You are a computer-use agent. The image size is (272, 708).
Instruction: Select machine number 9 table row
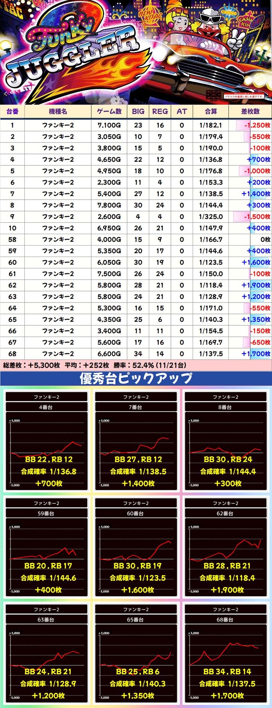136,217
